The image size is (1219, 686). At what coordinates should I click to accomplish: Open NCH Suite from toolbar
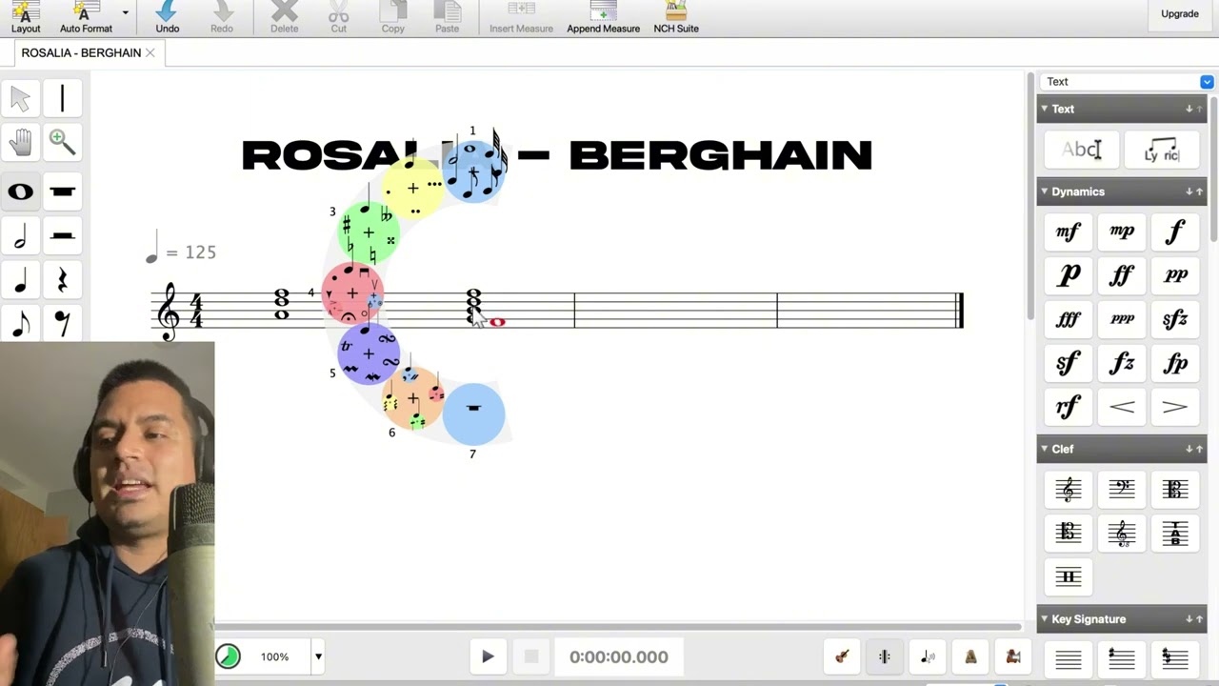coord(676,17)
